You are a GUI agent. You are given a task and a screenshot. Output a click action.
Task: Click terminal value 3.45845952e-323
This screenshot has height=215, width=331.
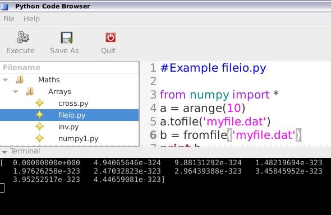[289, 171]
